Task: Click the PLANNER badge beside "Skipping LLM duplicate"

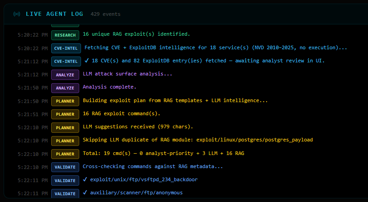Action: tap(65, 141)
